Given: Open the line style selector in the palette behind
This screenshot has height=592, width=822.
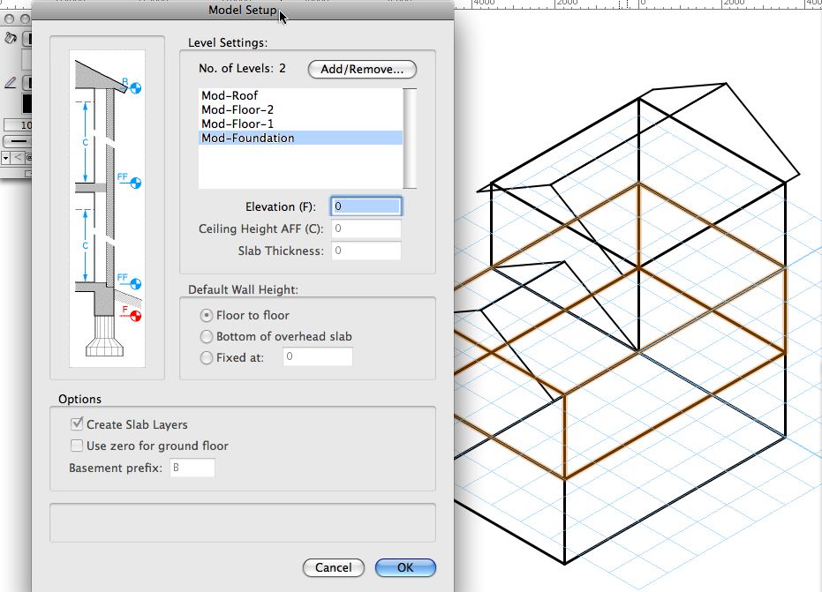Looking at the screenshot, I should click(x=18, y=141).
